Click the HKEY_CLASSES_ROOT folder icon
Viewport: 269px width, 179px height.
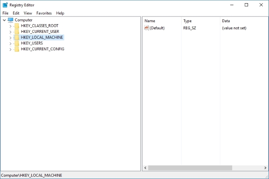(17, 26)
